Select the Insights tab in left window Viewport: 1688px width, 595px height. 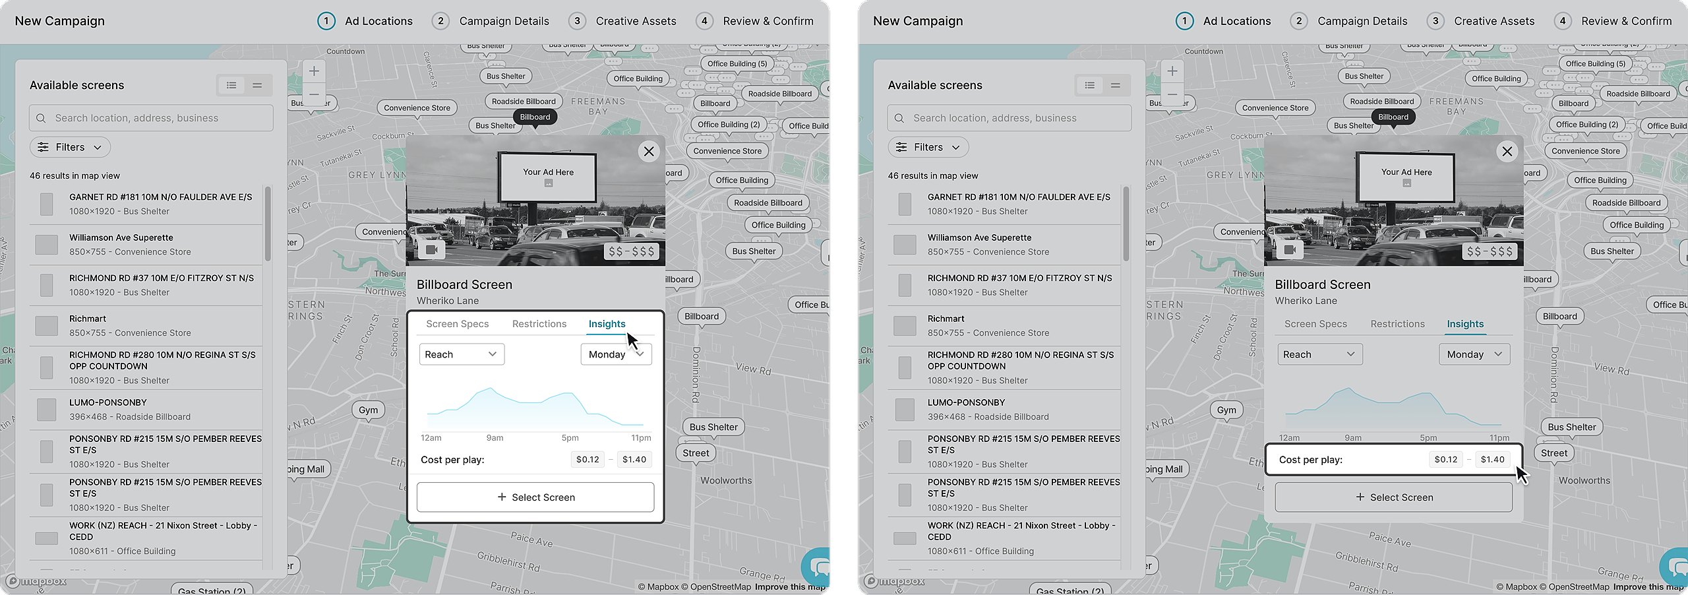607,324
